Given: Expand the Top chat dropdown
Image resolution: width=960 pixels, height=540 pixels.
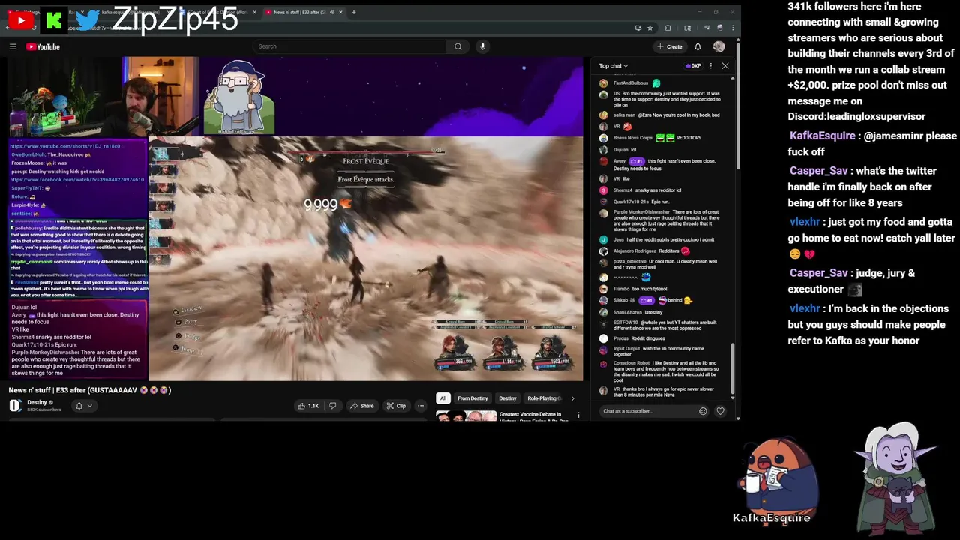Looking at the screenshot, I should (x=613, y=66).
